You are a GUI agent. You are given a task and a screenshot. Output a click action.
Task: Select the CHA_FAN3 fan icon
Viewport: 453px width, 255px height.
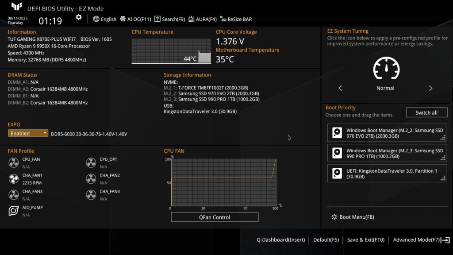click(14, 195)
